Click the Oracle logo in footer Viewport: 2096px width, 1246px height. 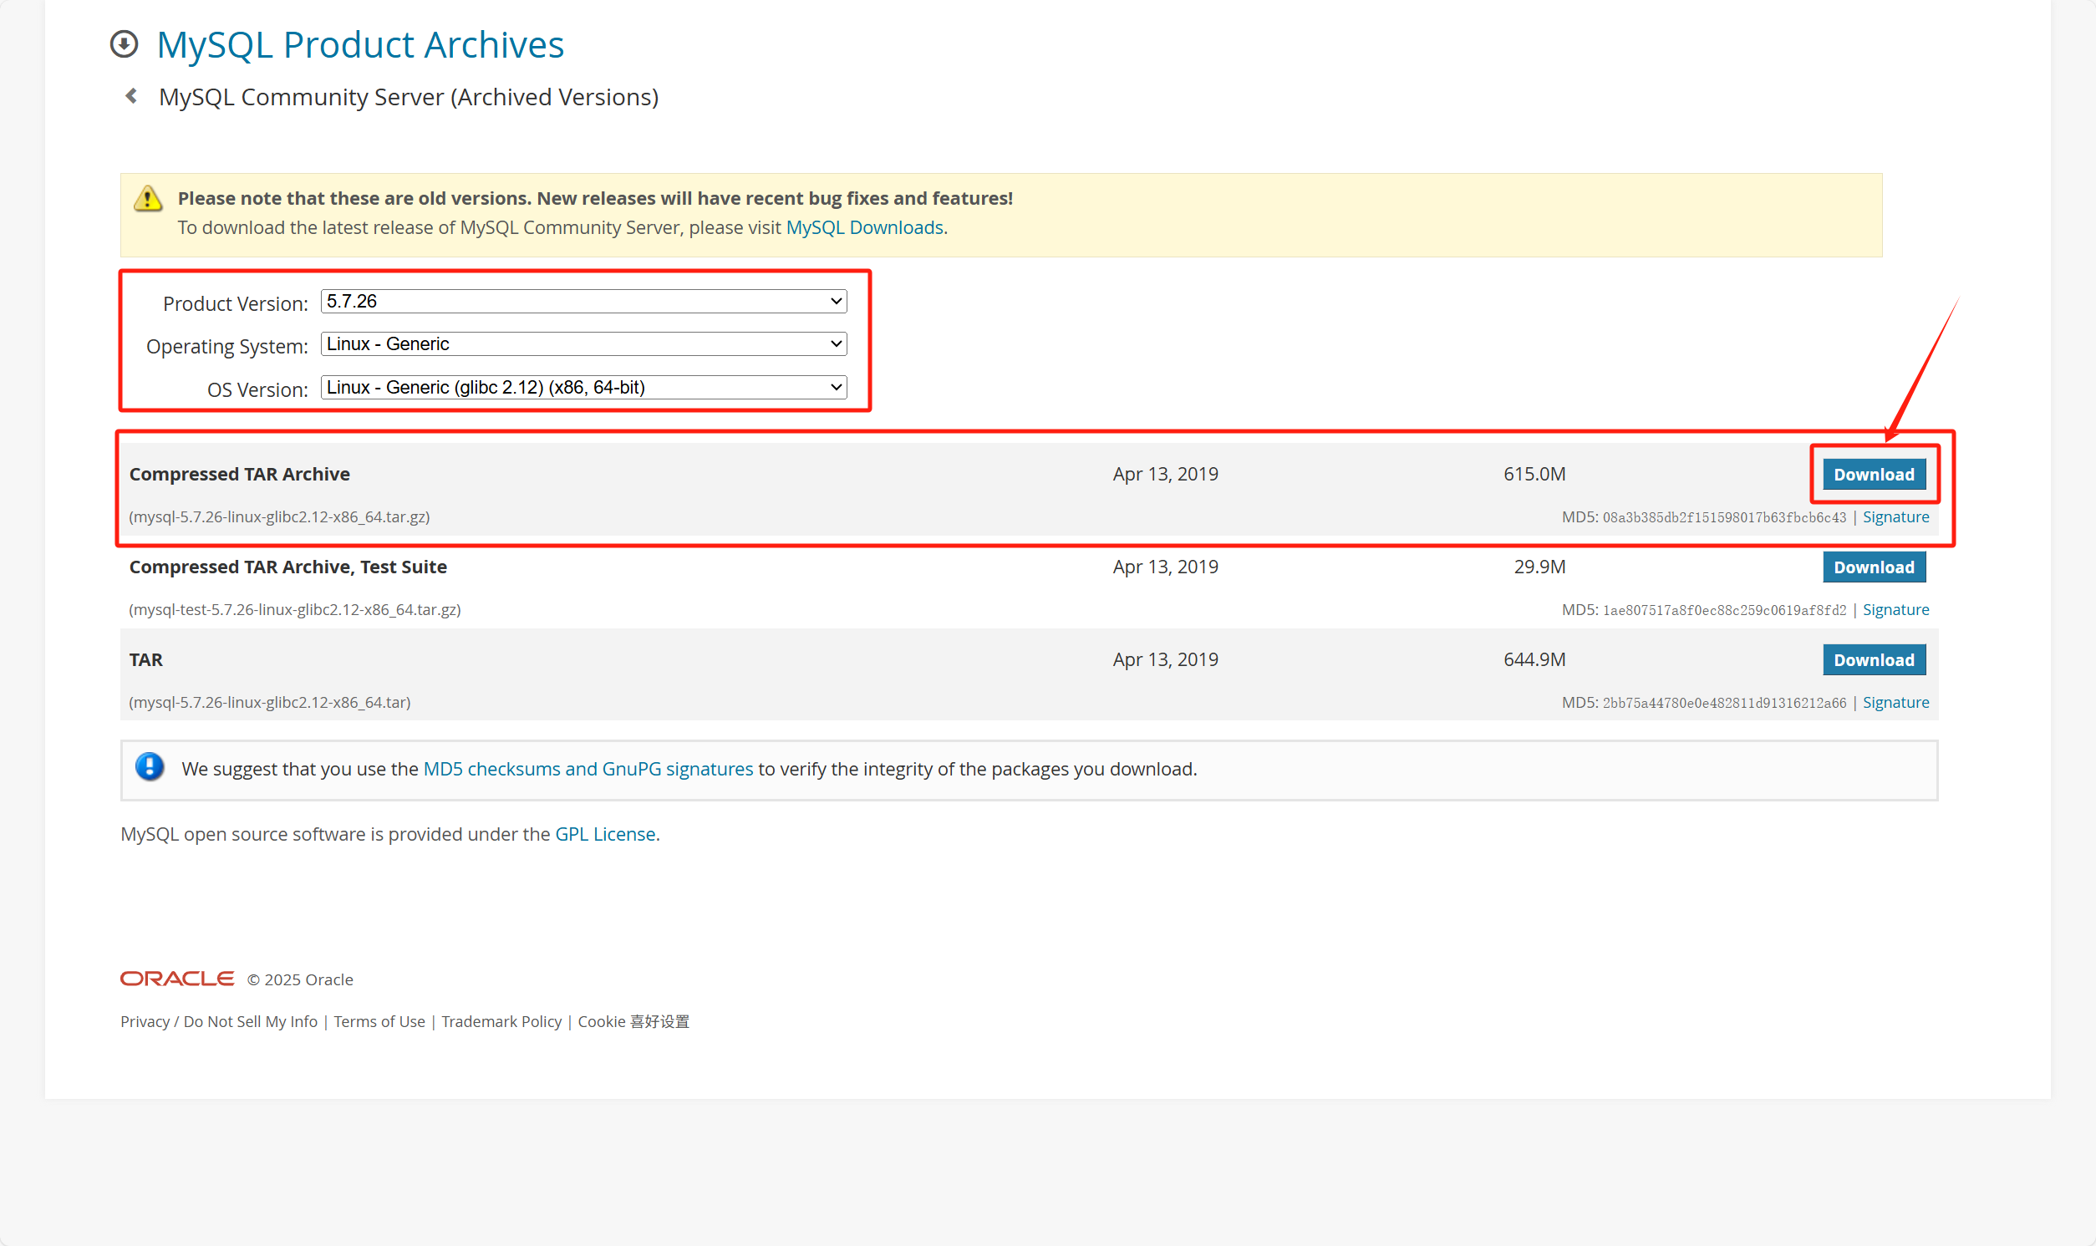point(177,979)
